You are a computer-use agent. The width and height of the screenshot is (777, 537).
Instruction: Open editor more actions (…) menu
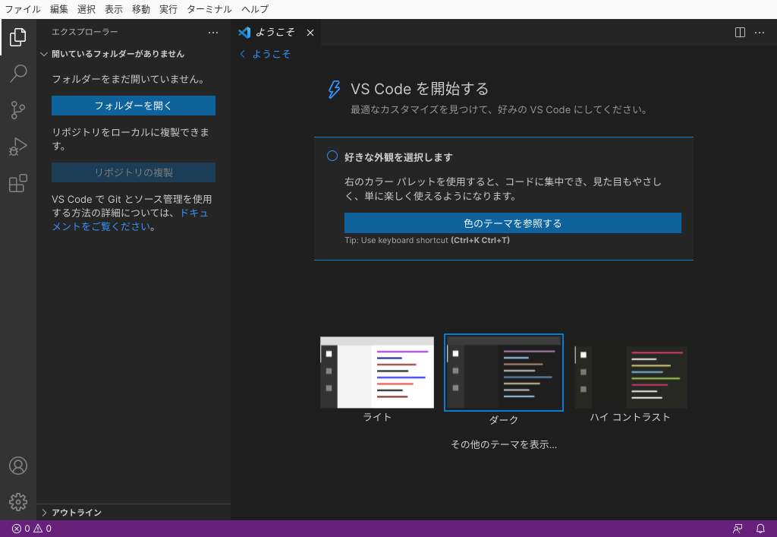tap(759, 32)
